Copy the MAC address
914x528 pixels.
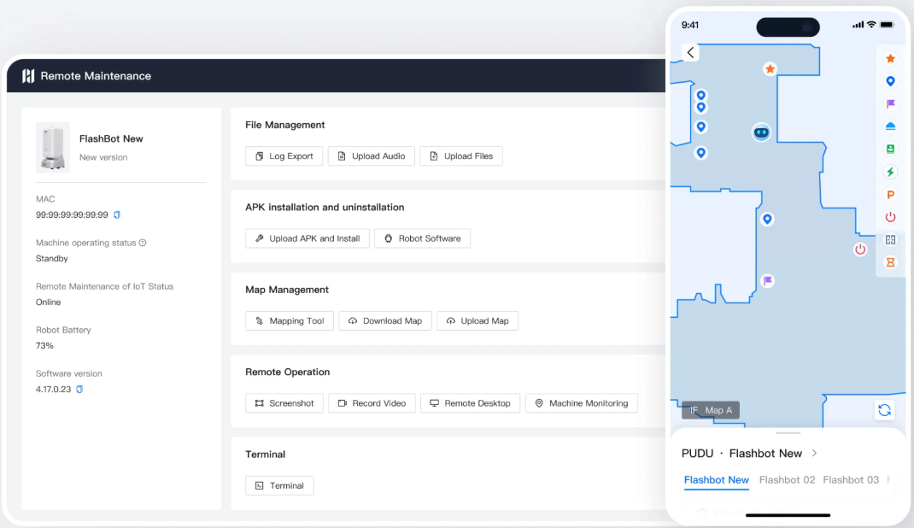tap(117, 215)
